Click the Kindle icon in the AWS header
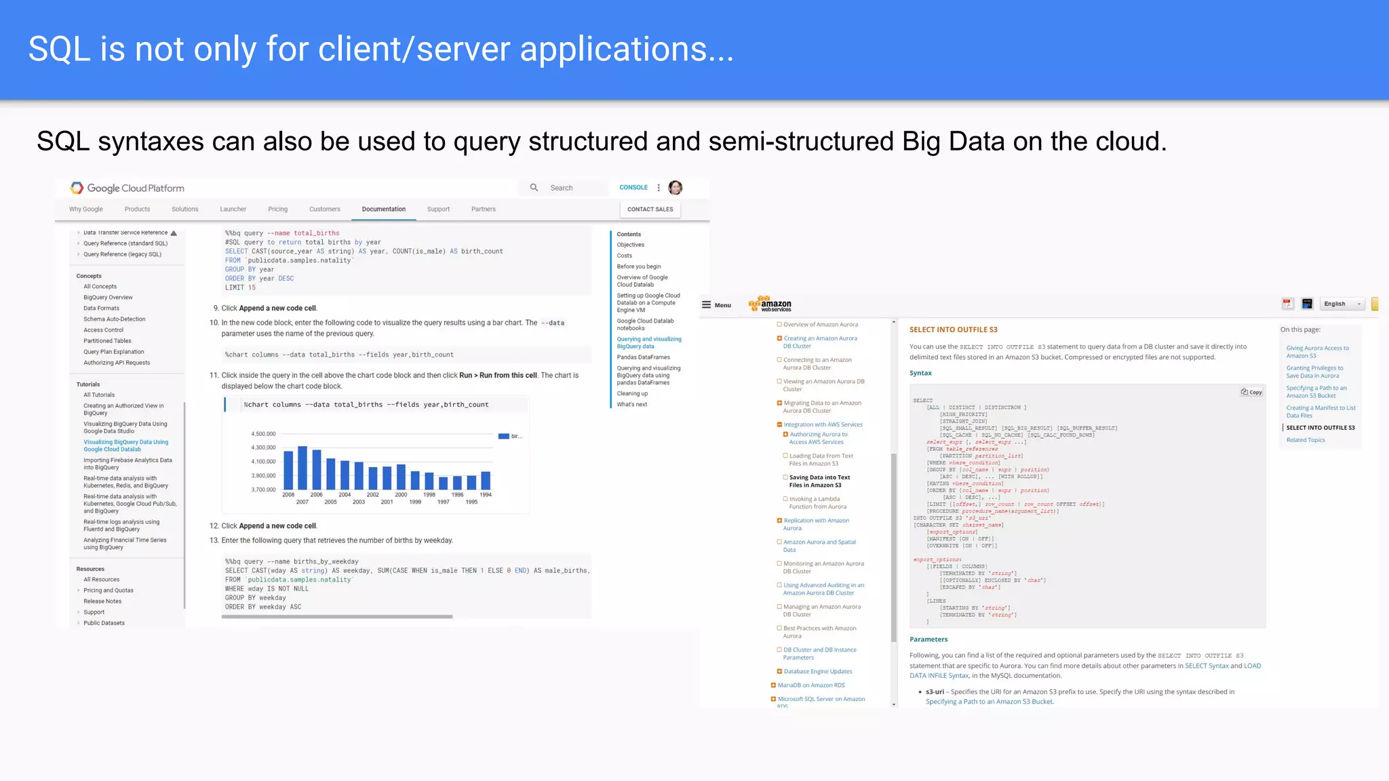This screenshot has width=1389, height=781. pyautogui.click(x=1307, y=304)
